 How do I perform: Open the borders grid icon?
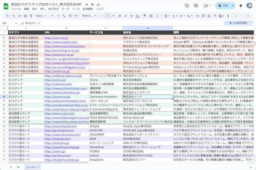pyautogui.click(x=151, y=16)
